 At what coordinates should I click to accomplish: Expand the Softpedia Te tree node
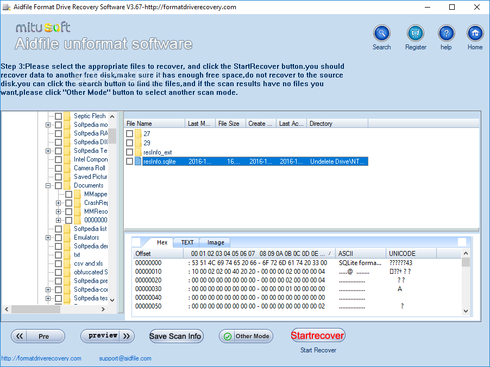pyautogui.click(x=48, y=151)
